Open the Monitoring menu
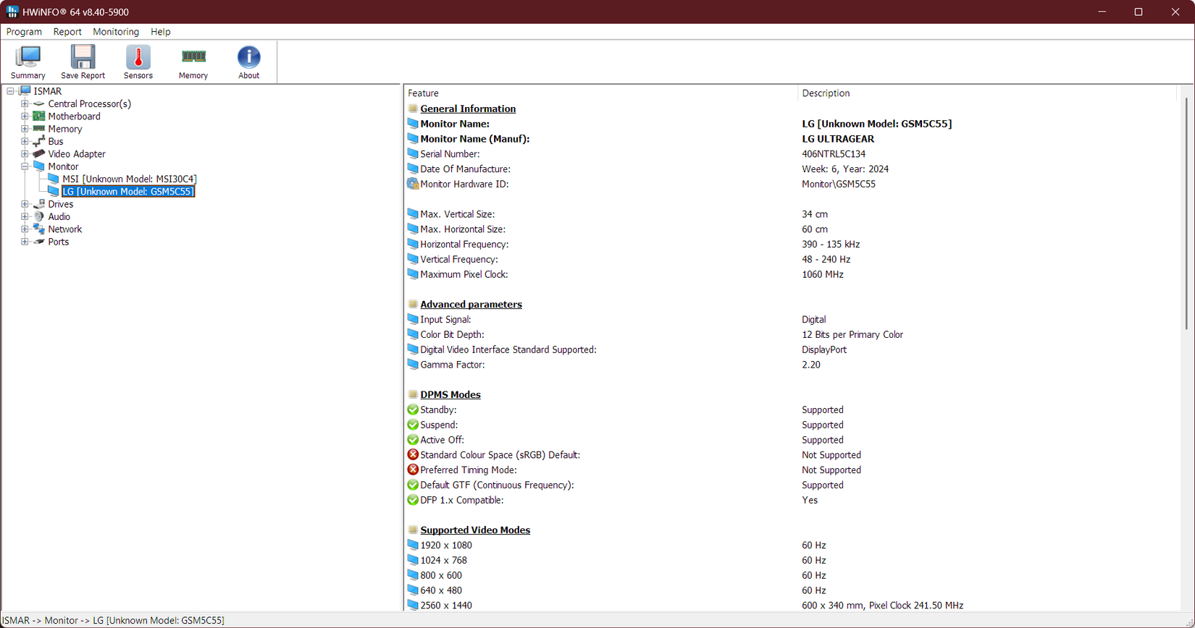 click(116, 32)
